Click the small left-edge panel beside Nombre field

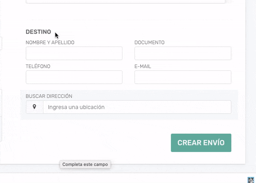[1, 43]
